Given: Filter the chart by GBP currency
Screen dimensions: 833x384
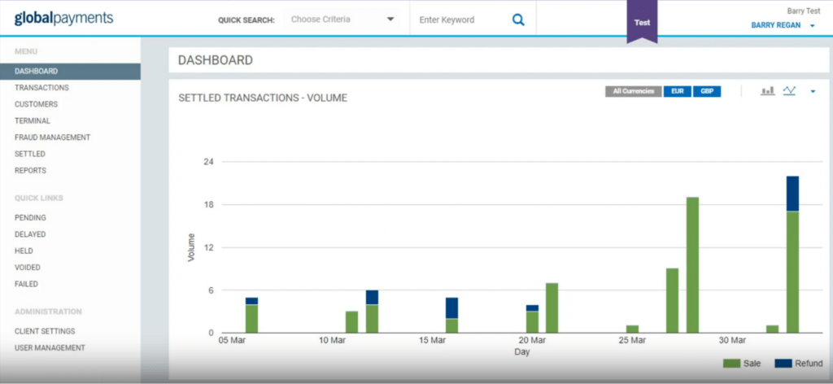Looking at the screenshot, I should pos(707,91).
